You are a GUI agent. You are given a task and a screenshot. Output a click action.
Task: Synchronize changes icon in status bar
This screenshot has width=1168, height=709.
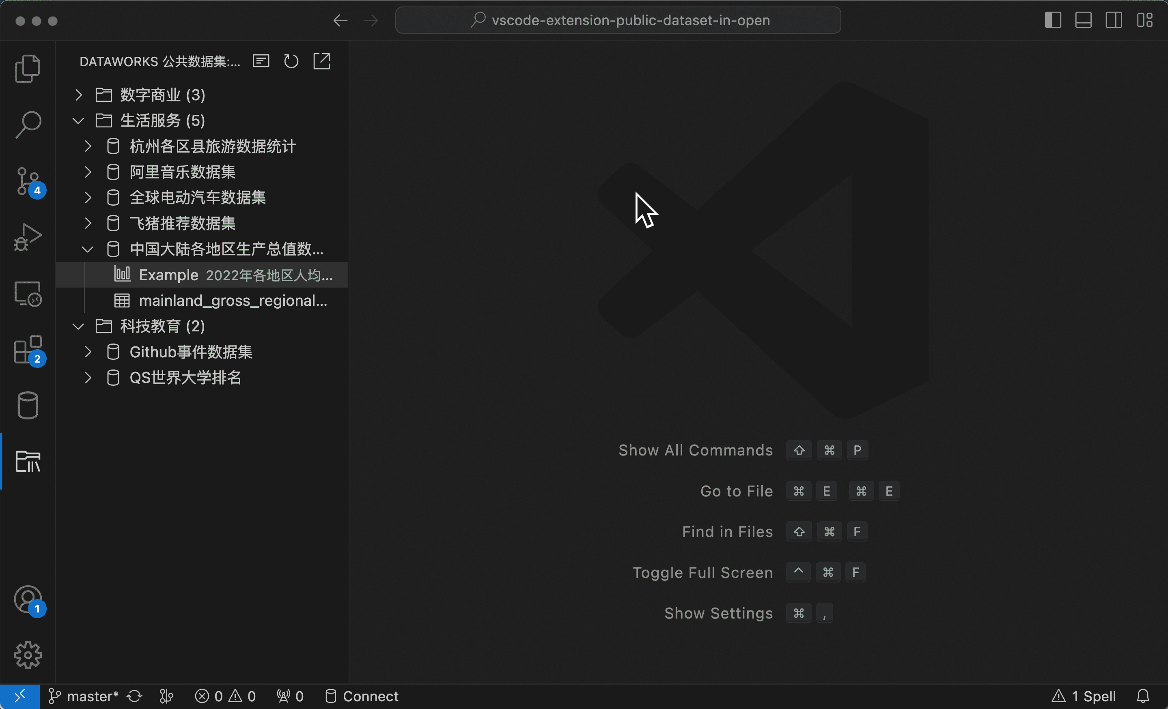(135, 696)
